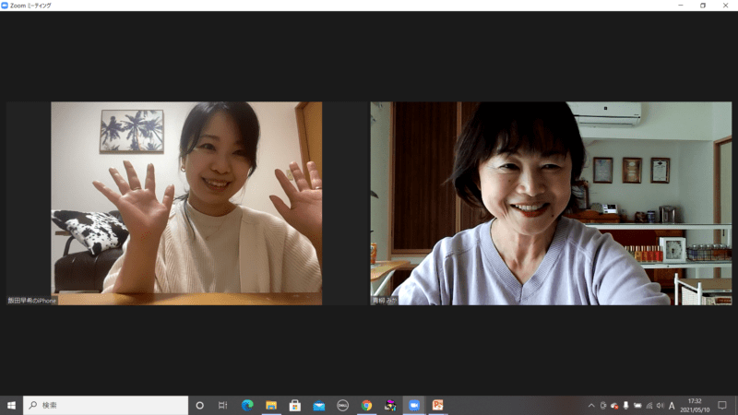738x415 pixels.
Task: Launch Microsoft Store from the taskbar
Action: pos(295,405)
